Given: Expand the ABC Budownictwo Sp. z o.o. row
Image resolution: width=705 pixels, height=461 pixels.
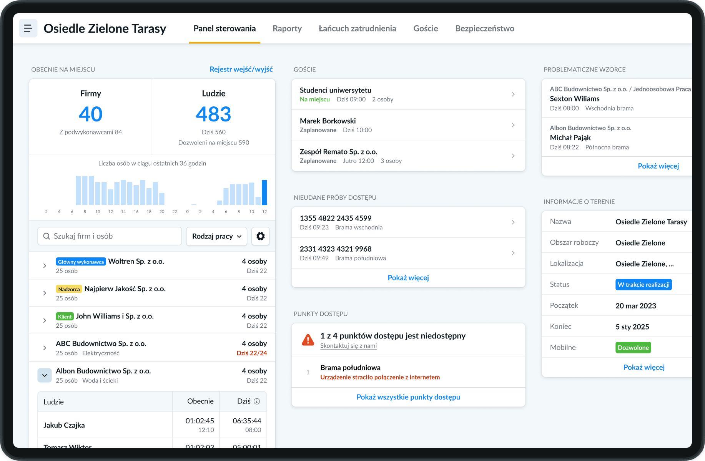Looking at the screenshot, I should pos(45,348).
